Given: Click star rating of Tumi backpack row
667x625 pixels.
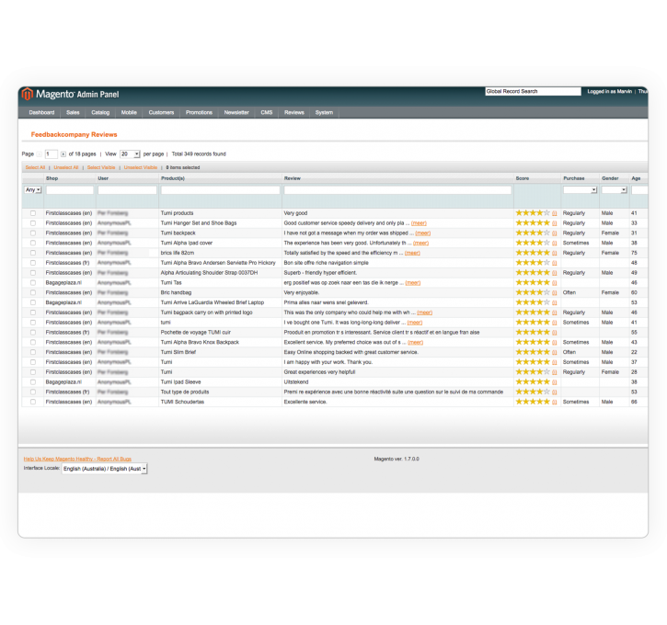Looking at the screenshot, I should (x=533, y=233).
